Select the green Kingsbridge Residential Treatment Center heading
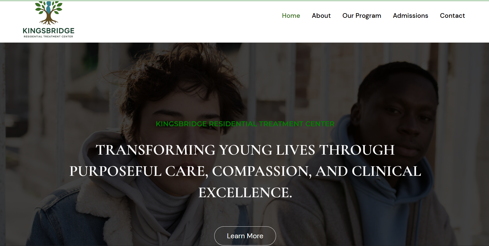 click(245, 124)
